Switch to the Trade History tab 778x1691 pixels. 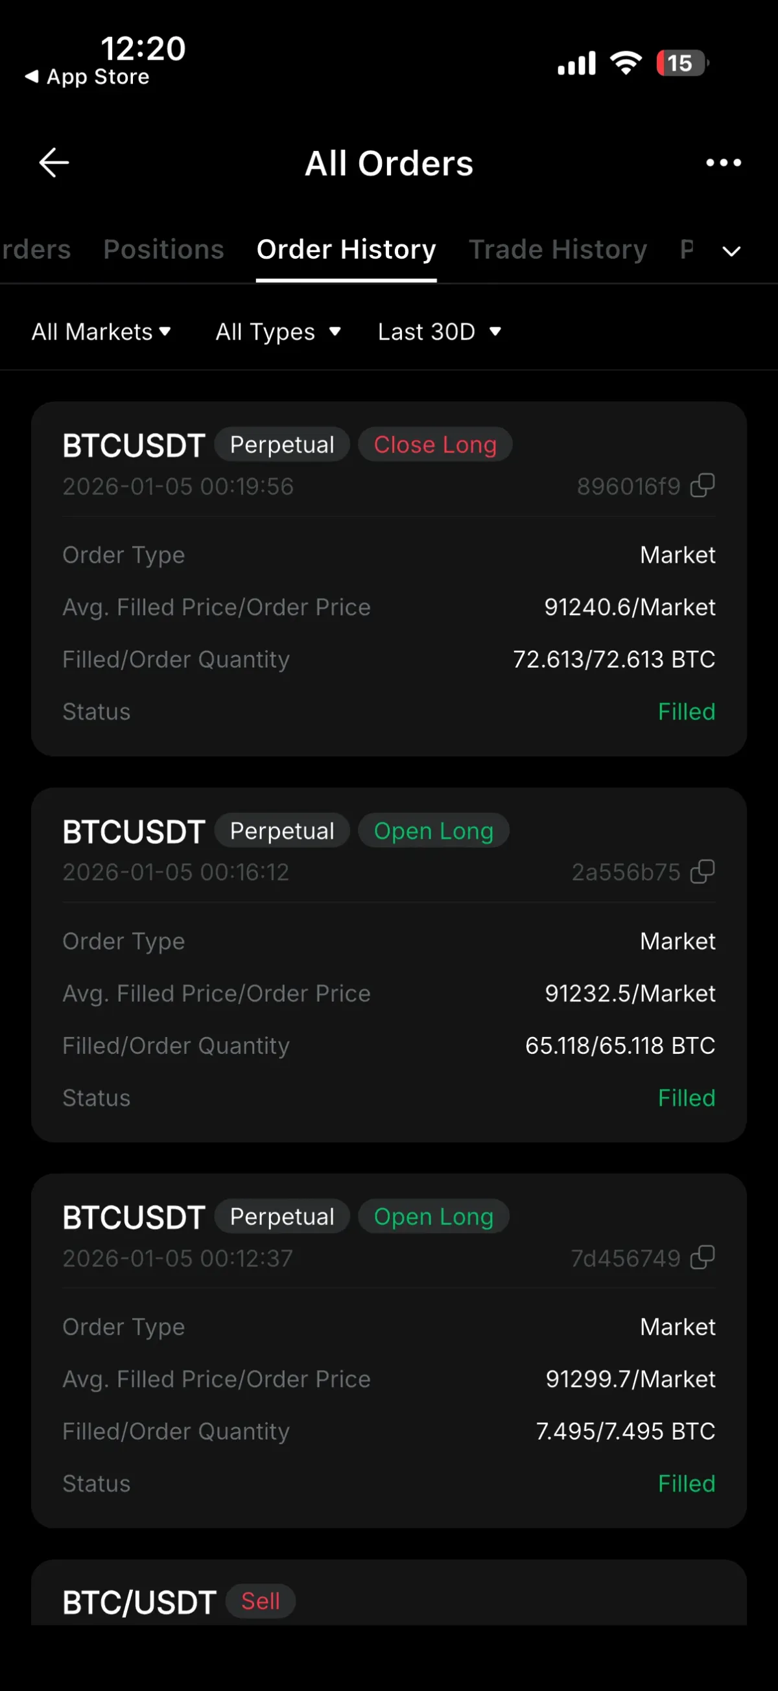click(x=558, y=250)
